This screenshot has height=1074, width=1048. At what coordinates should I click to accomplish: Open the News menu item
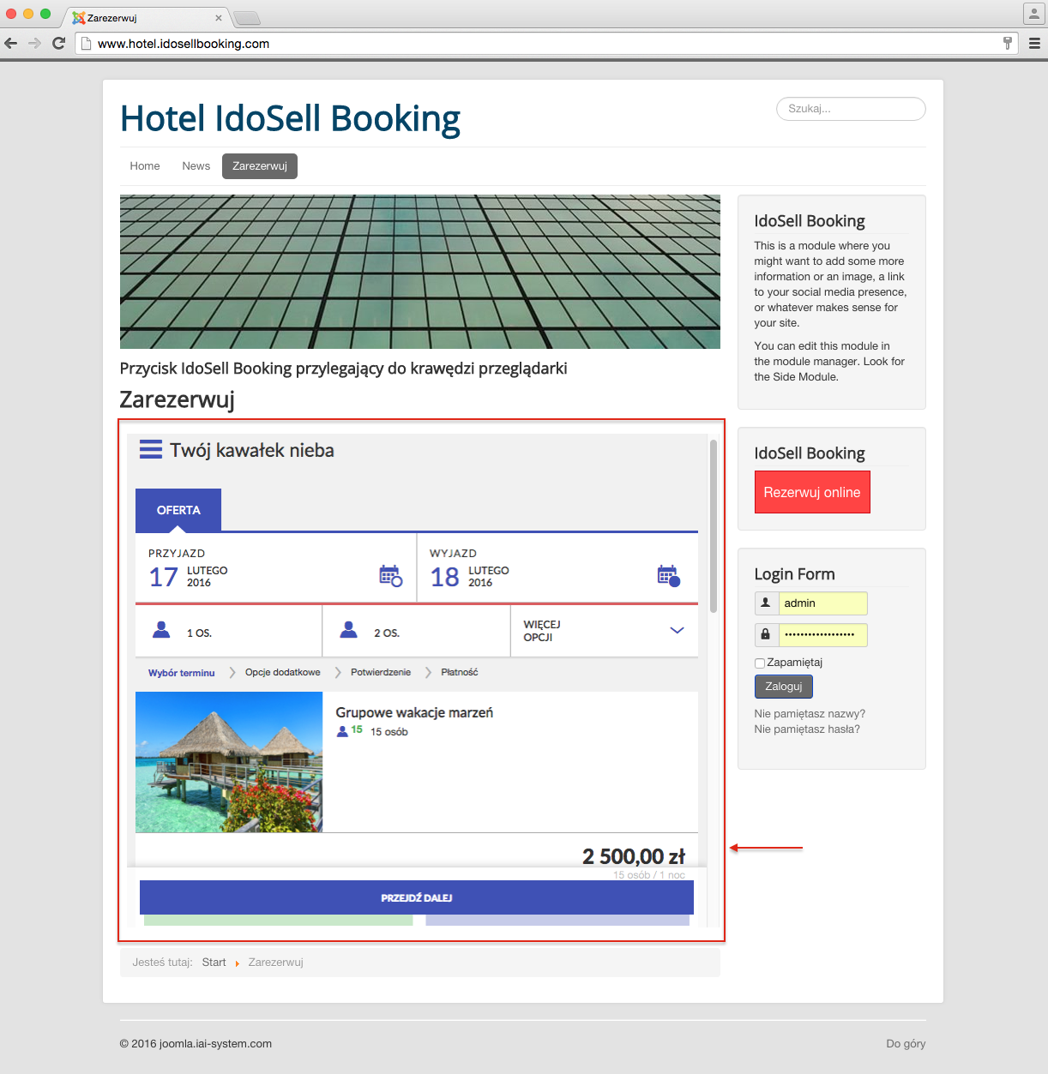196,166
